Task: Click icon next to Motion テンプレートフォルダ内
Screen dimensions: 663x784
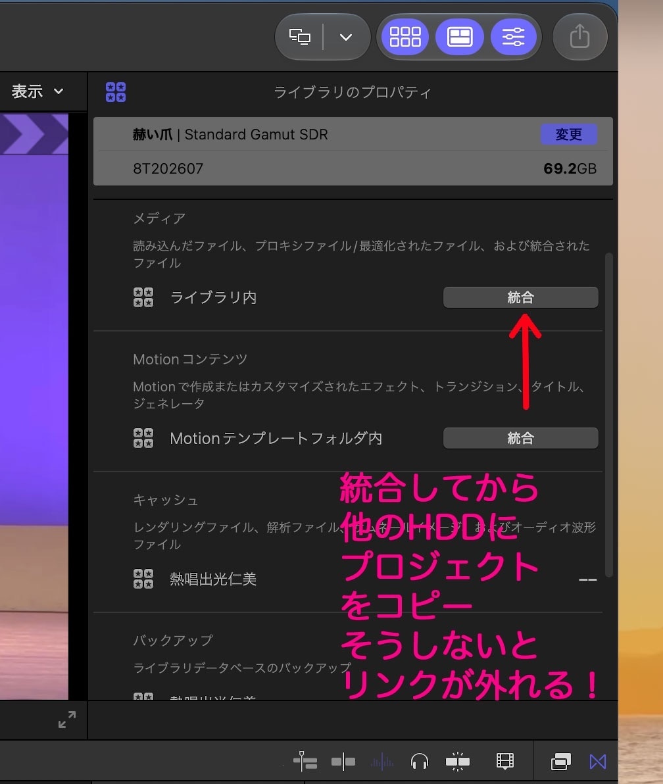Action: 143,438
